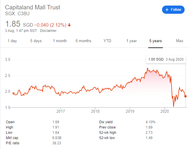Click the 2018 x-axis label

95,111
